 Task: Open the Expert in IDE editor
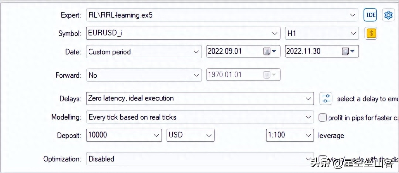(x=370, y=15)
